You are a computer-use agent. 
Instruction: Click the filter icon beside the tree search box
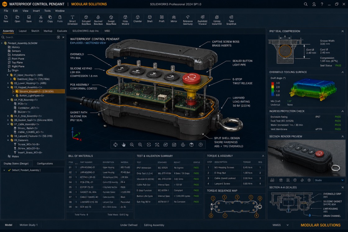(x=58, y=37)
